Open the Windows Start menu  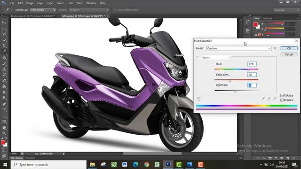5,165
